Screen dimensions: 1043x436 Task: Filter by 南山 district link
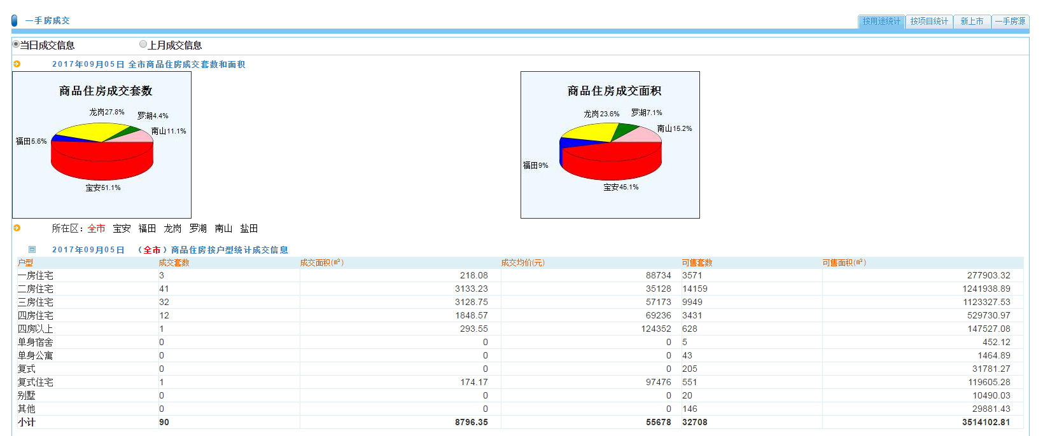tap(223, 228)
